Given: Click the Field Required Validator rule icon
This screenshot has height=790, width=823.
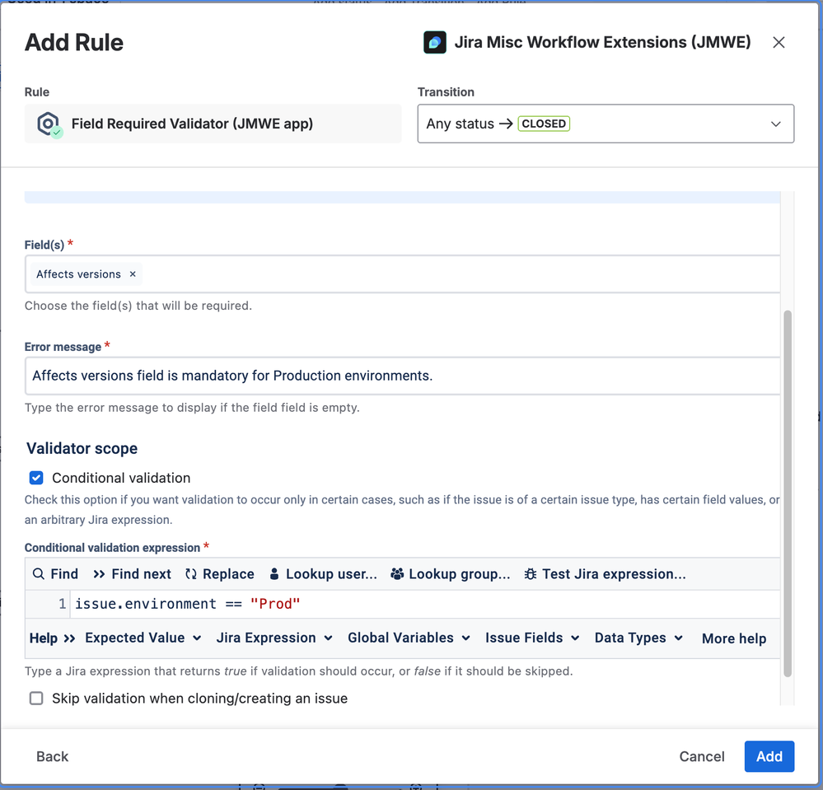Looking at the screenshot, I should tap(49, 124).
